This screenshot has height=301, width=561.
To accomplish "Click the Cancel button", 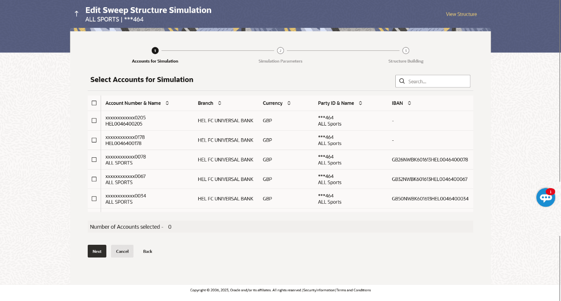I will 122,251.
